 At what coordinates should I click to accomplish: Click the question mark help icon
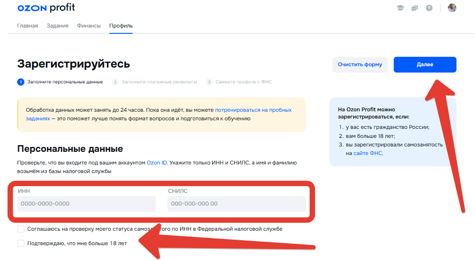pos(429,8)
